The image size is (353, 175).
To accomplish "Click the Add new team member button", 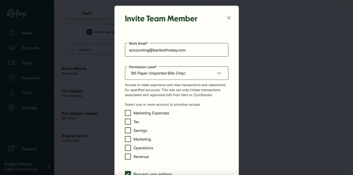I will [x=91, y=32].
